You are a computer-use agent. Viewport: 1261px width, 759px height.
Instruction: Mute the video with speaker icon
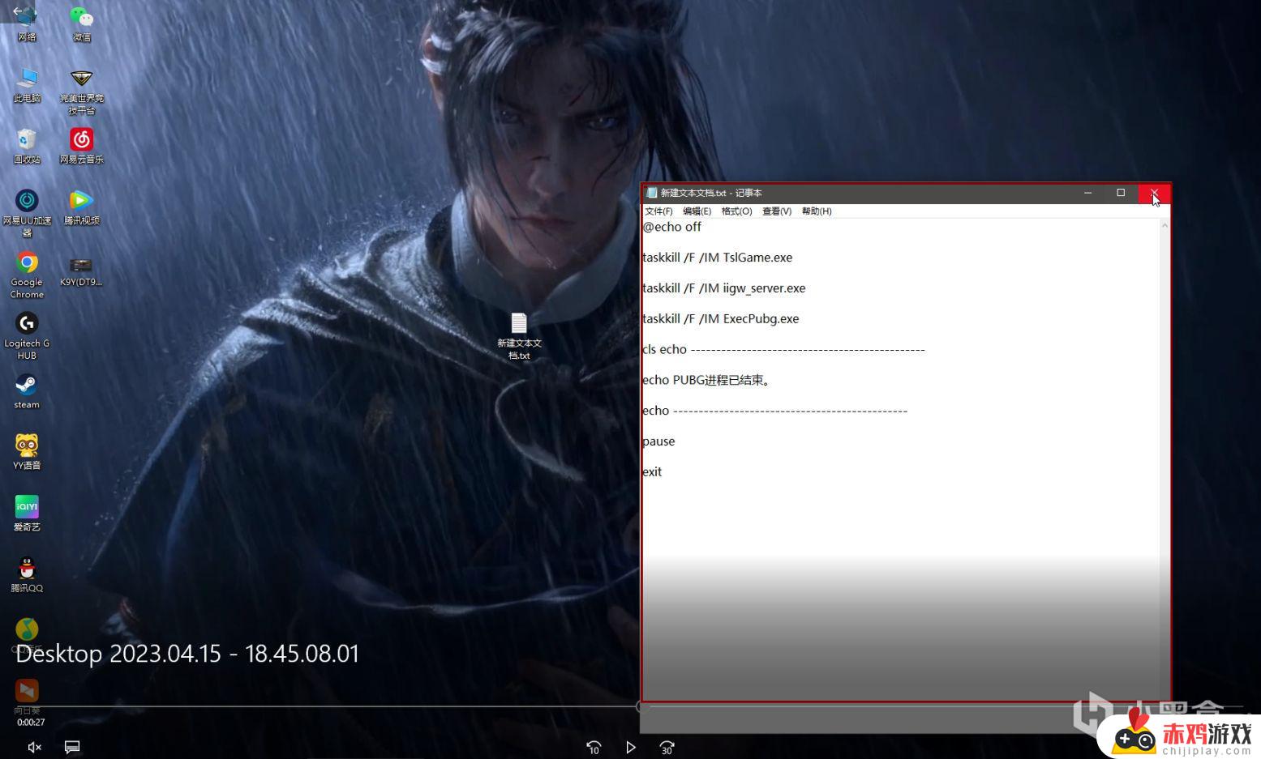(x=34, y=747)
